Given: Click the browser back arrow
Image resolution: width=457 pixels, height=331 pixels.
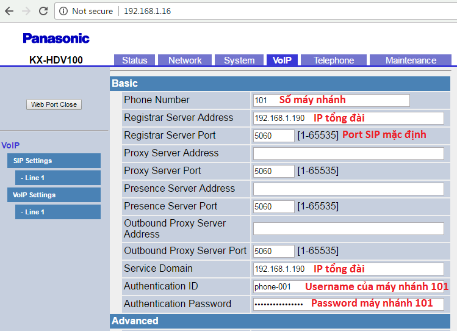Looking at the screenshot, I should click(x=9, y=11).
